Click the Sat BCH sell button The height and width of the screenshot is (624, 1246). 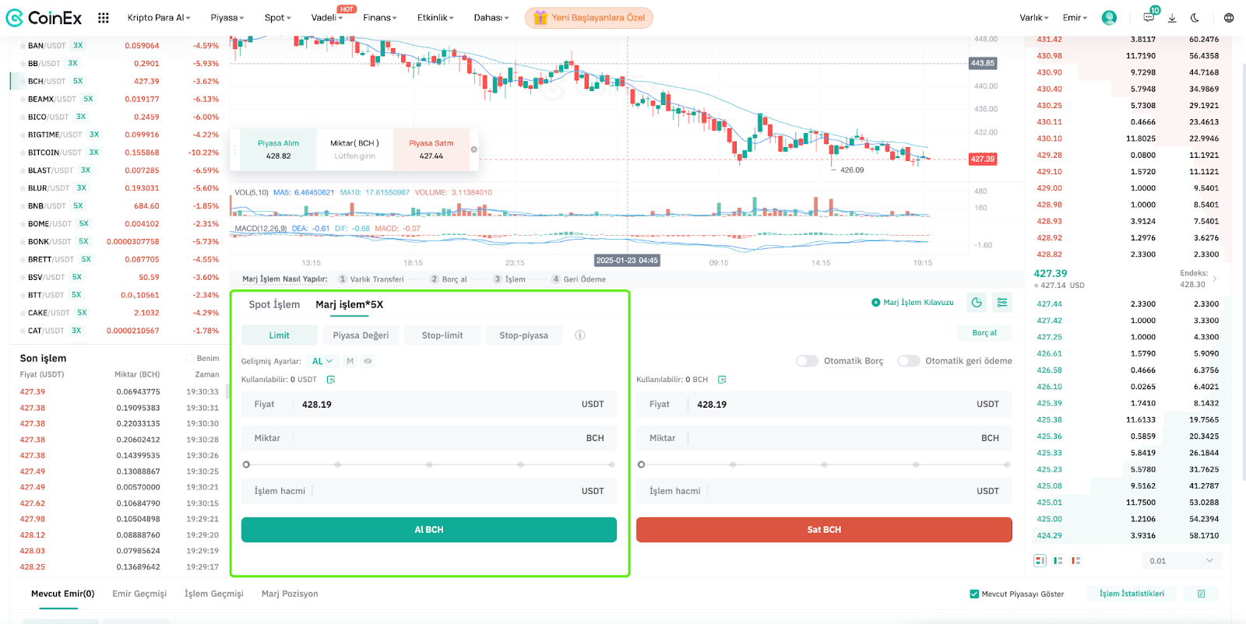824,530
